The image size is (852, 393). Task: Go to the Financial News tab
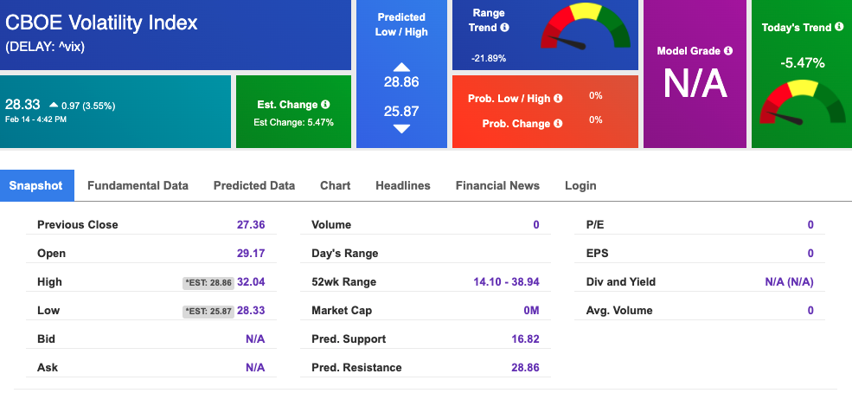click(497, 185)
